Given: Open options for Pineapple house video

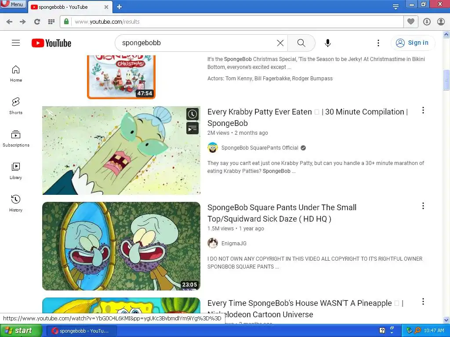Looking at the screenshot, I should tap(423, 301).
